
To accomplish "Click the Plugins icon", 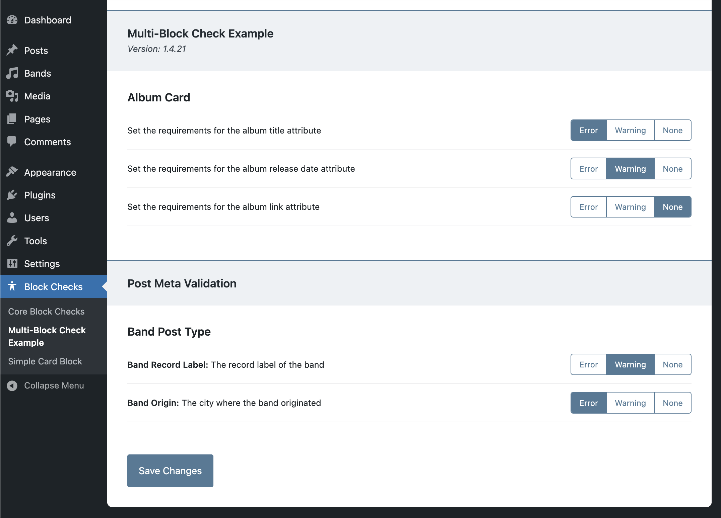I will (12, 195).
